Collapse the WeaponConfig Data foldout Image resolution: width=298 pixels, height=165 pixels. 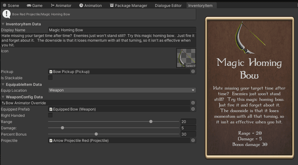pyautogui.click(x=3, y=97)
